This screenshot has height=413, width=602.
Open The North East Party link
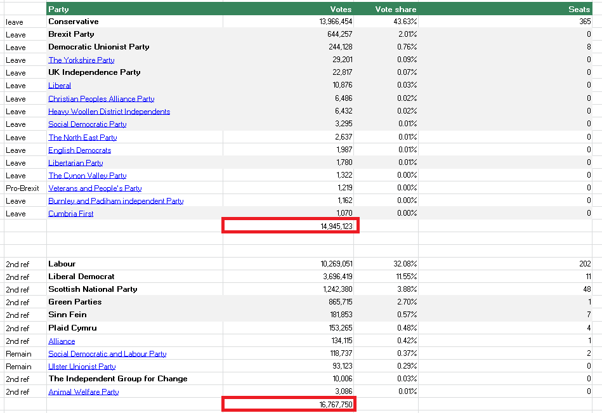(x=82, y=138)
